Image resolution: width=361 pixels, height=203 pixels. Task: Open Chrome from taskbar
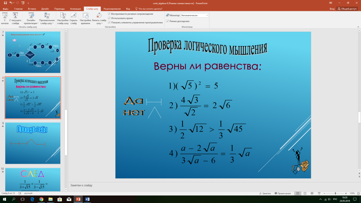41,199
